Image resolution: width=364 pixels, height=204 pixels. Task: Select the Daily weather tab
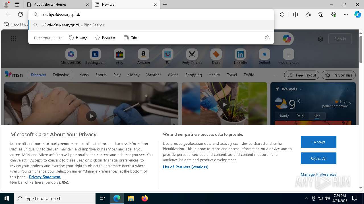(300, 116)
